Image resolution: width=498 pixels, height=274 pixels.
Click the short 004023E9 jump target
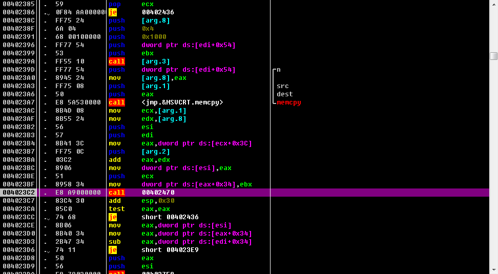170,250
